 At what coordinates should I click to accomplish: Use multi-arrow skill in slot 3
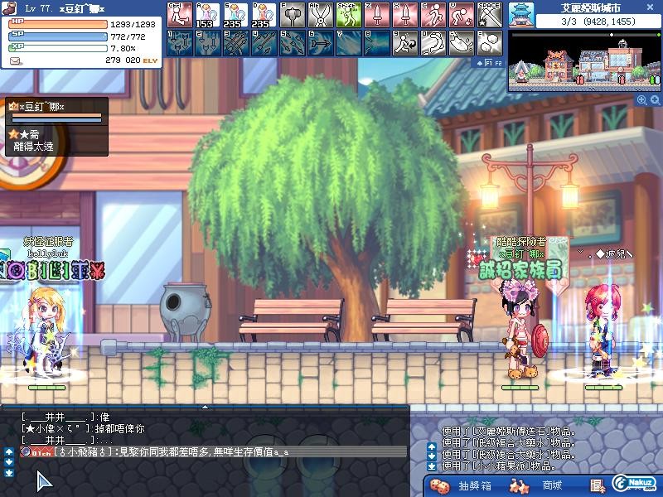click(x=236, y=43)
